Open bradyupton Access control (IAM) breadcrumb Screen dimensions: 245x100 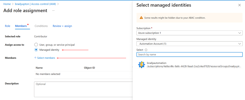(35, 4)
